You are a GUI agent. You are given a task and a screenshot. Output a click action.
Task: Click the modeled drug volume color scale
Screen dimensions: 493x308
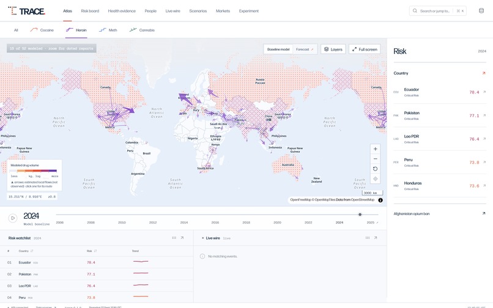click(x=33, y=170)
